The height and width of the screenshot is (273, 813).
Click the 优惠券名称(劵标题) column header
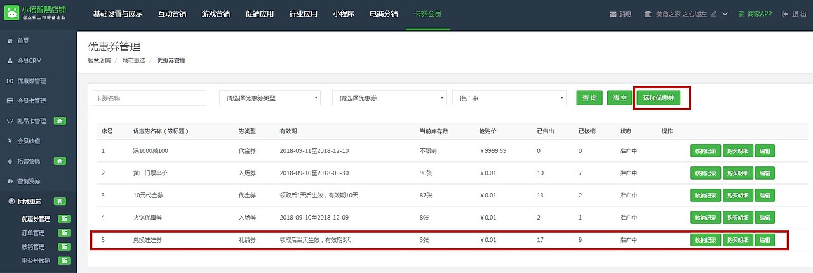[x=161, y=131]
